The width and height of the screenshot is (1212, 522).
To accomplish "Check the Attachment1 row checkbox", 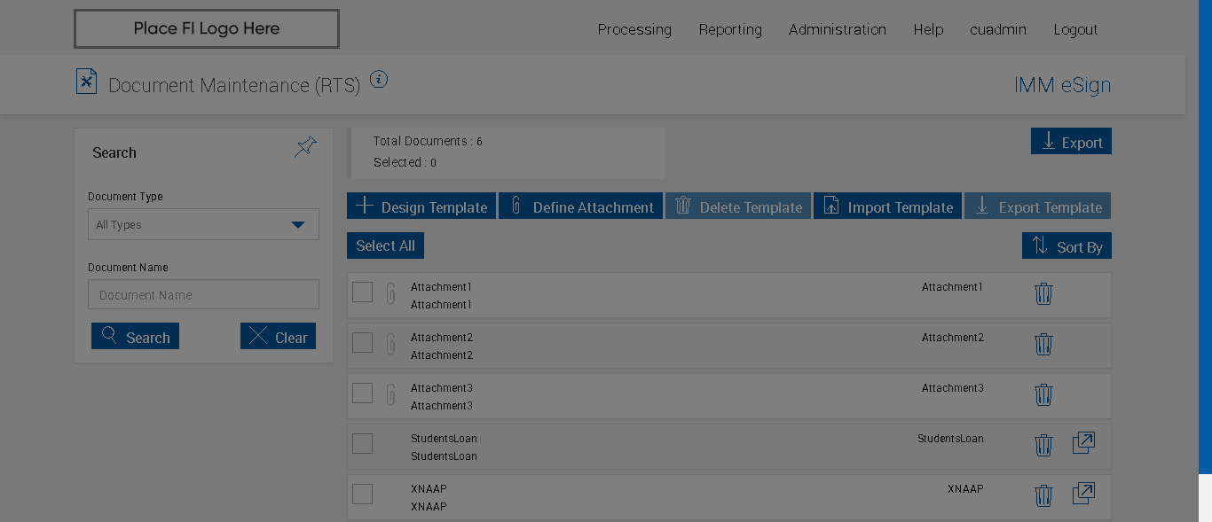I will 362,292.
